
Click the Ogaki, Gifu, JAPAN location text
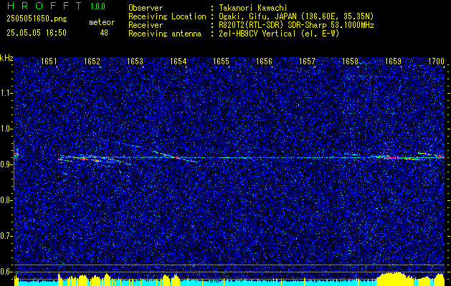tap(296, 16)
